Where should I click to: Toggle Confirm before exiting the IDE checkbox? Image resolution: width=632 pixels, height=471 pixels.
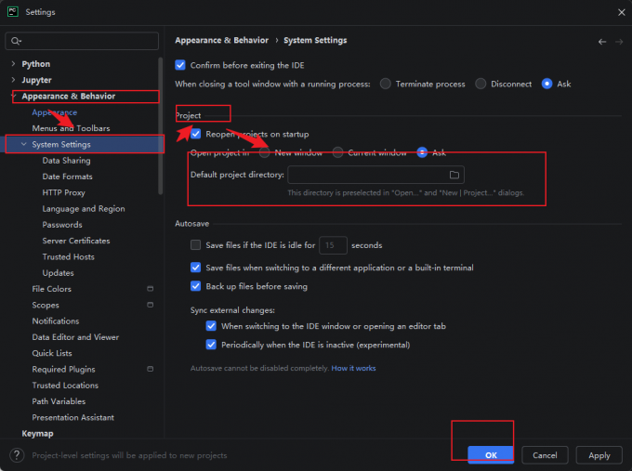tap(180, 65)
